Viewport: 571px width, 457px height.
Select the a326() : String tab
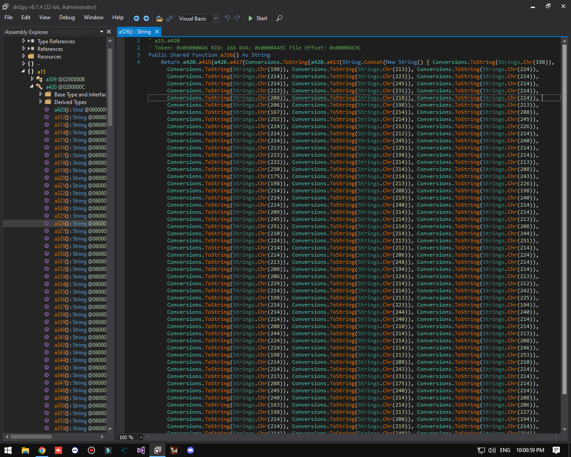(x=135, y=32)
